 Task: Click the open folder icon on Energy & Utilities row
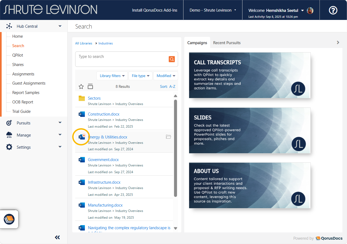(x=168, y=137)
